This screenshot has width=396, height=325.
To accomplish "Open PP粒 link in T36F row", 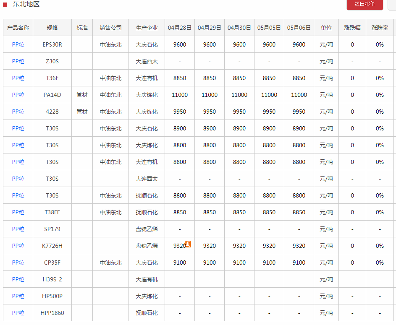I will 18,78.
